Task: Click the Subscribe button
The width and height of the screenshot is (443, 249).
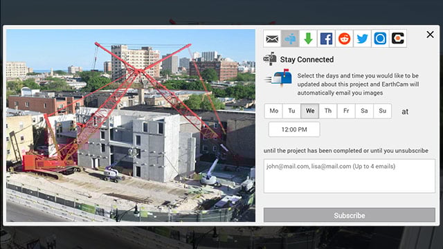Action: click(x=350, y=215)
